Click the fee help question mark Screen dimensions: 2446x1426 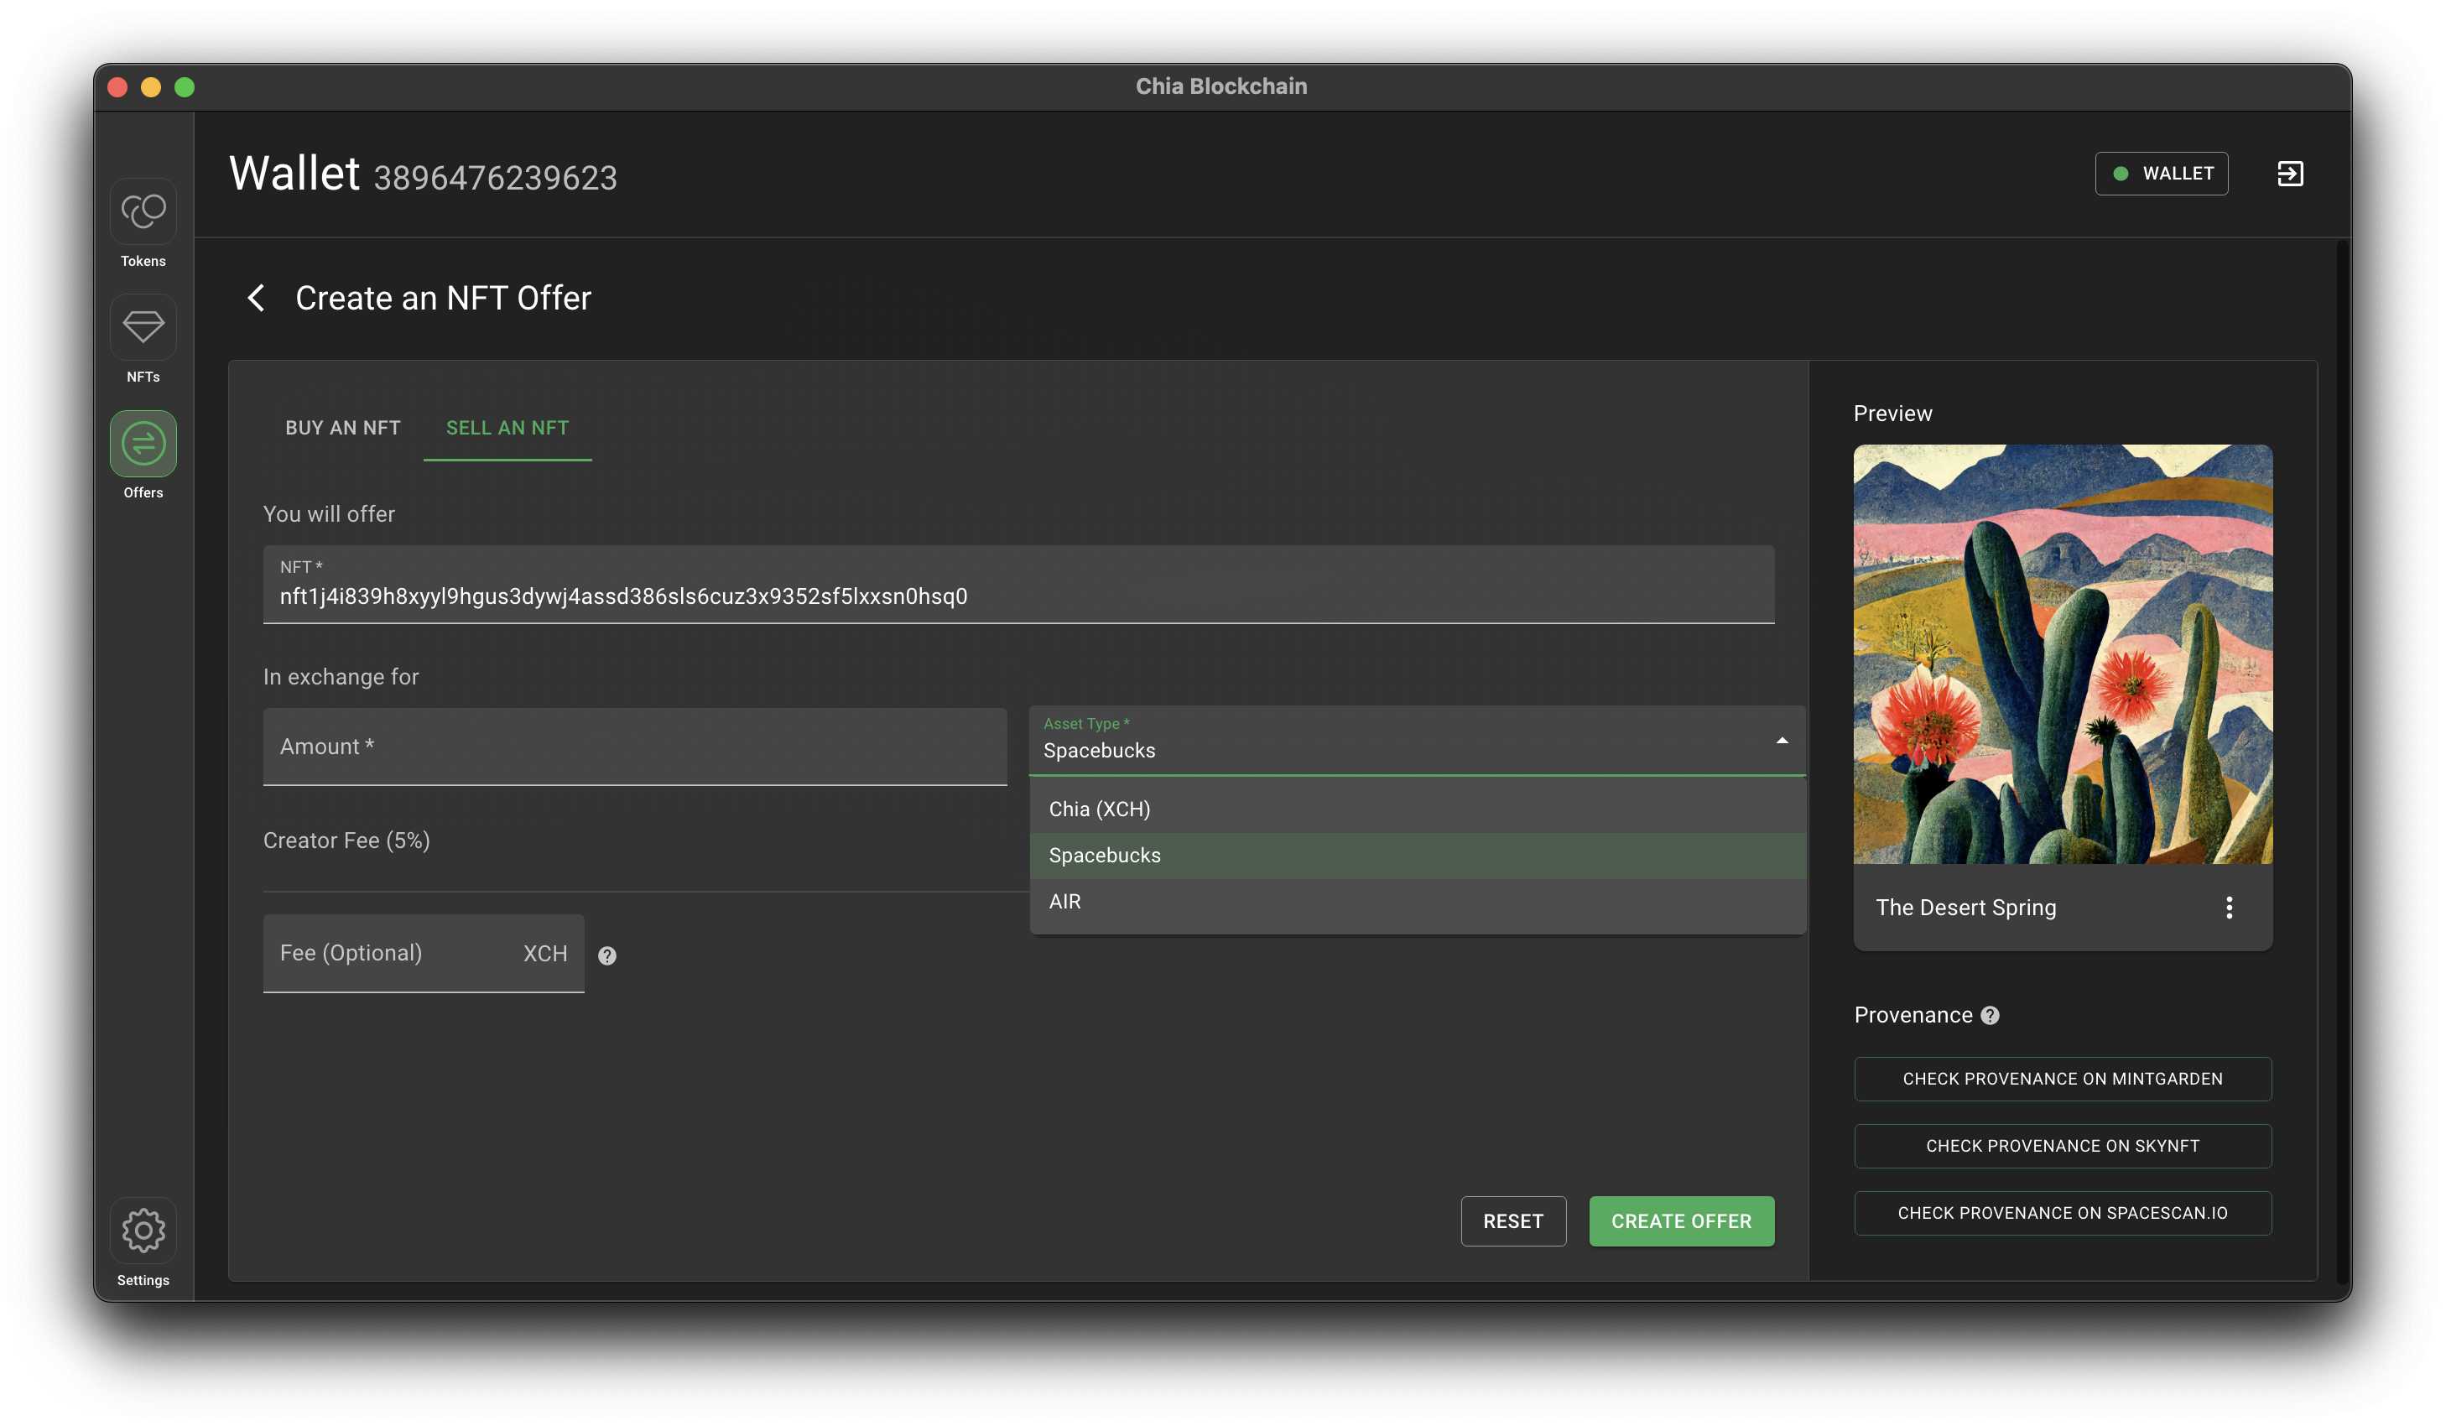pyautogui.click(x=606, y=956)
